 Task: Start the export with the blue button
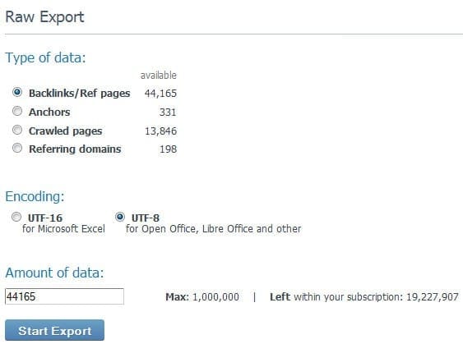(54, 330)
